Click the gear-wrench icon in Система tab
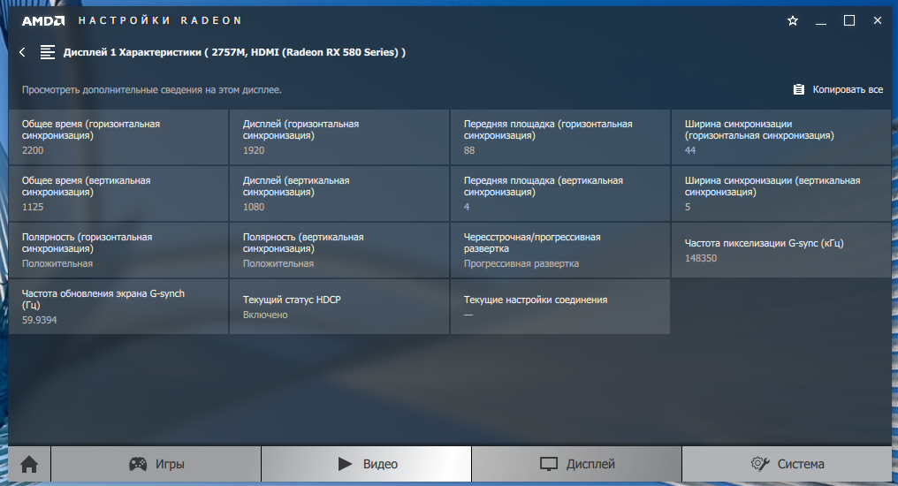 (760, 464)
